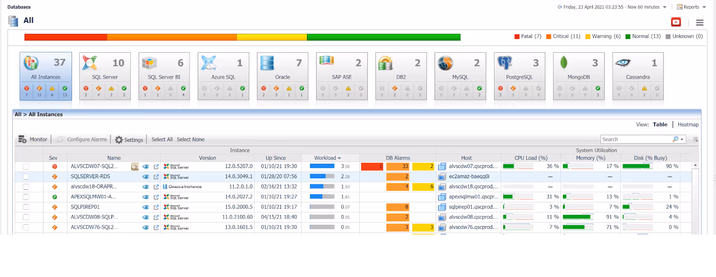716x277 pixels.
Task: Click the alvscdw07.qscprod host icon
Action: click(442, 167)
